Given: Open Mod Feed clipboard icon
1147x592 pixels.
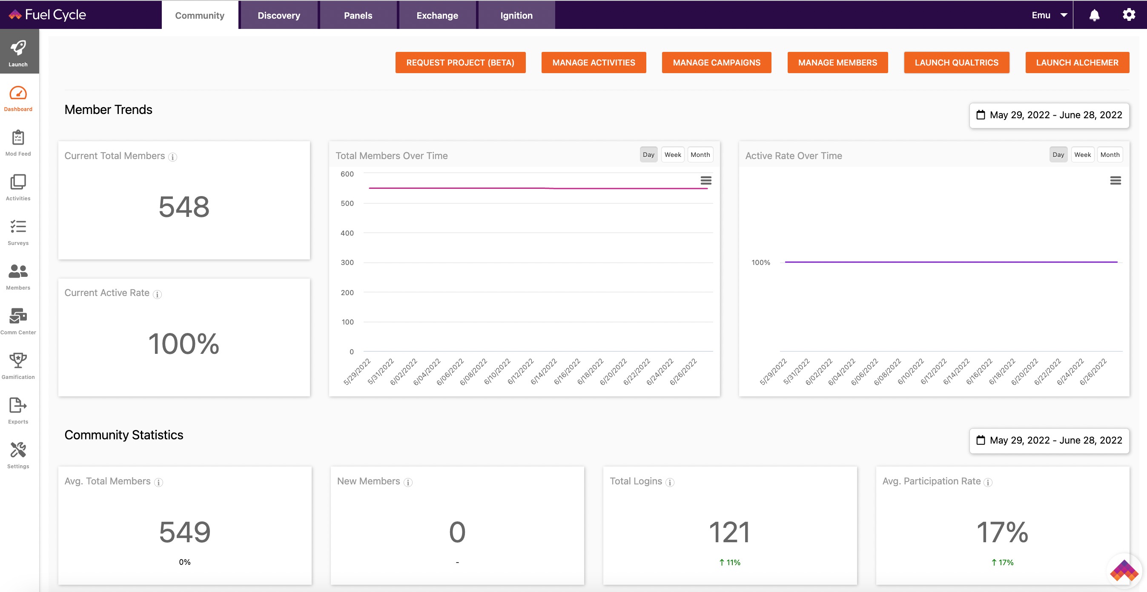Looking at the screenshot, I should tap(18, 137).
